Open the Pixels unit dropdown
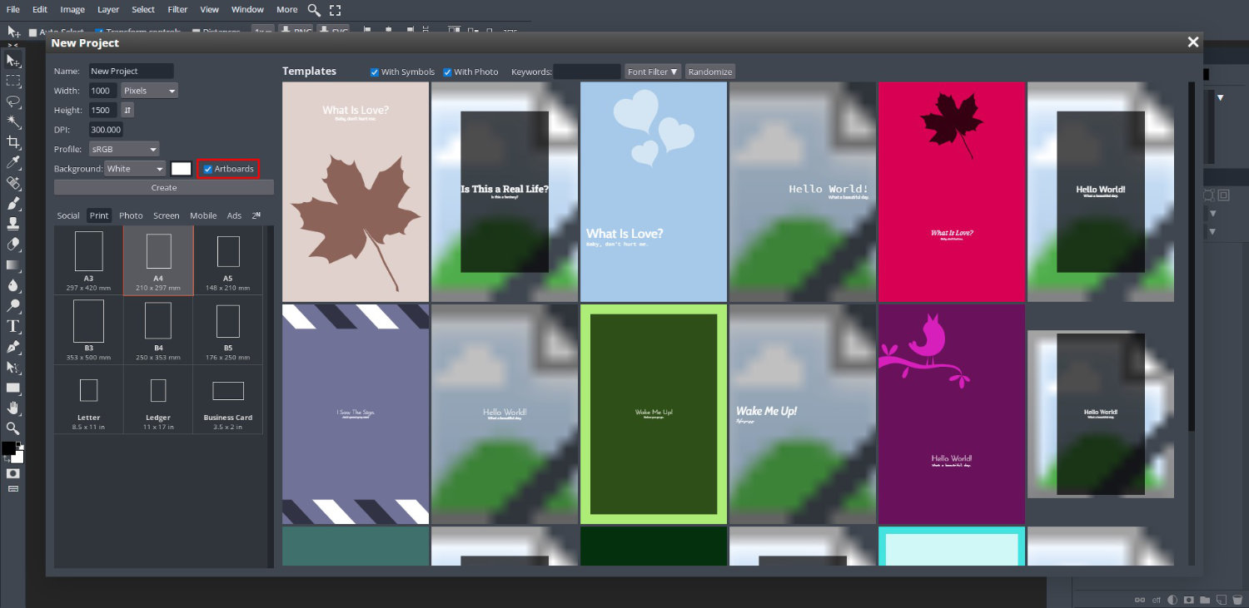This screenshot has width=1249, height=608. 150,91
